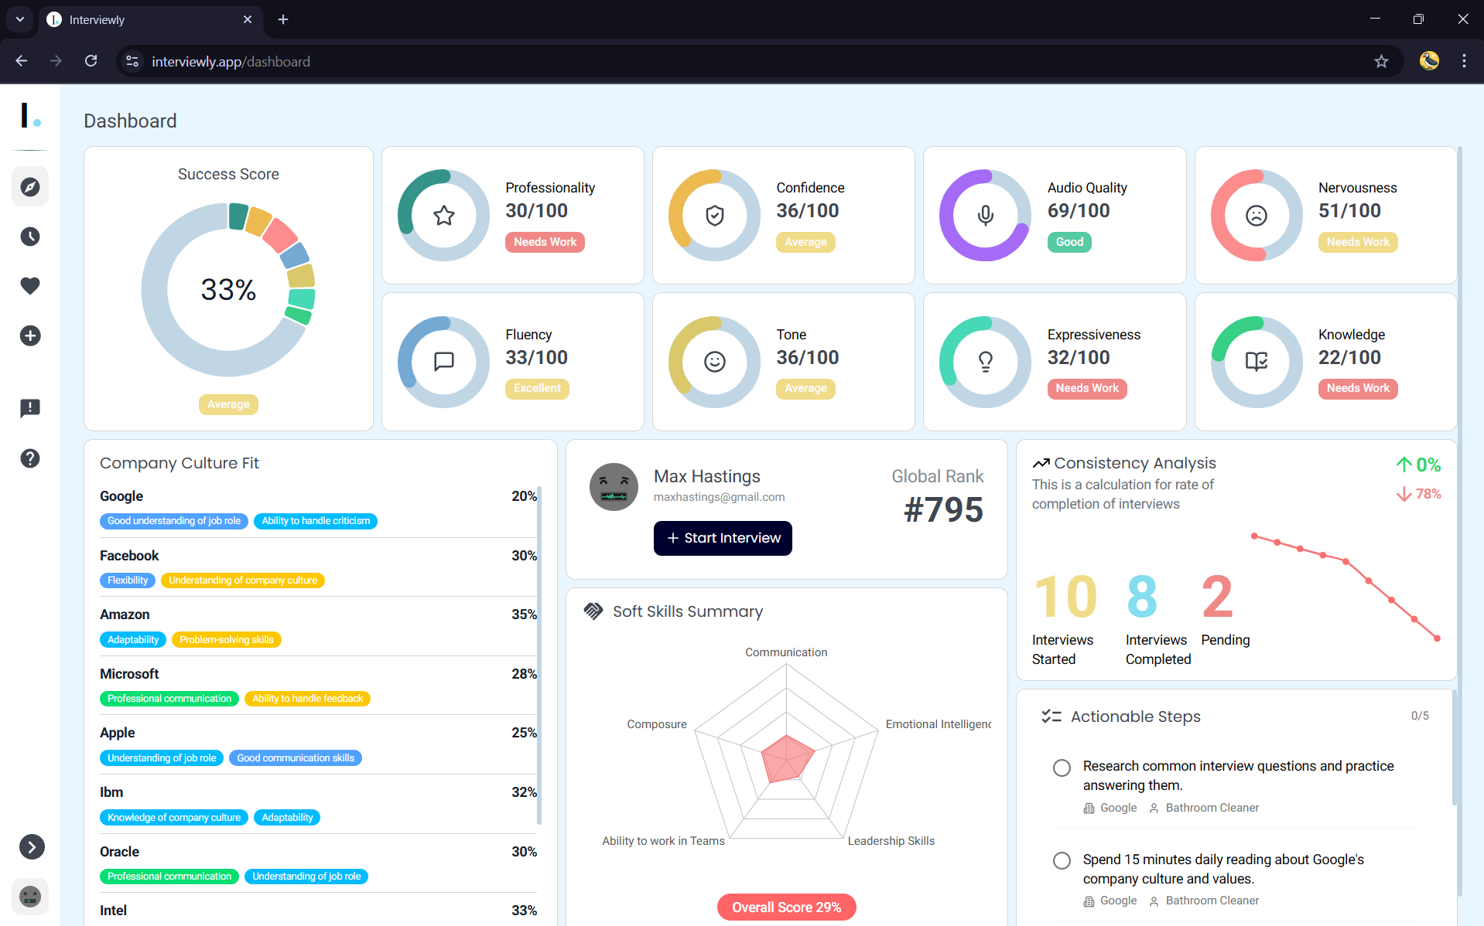Open the feedback exclamation icon in sidebar
Image resolution: width=1484 pixels, height=926 pixels.
[x=30, y=408]
